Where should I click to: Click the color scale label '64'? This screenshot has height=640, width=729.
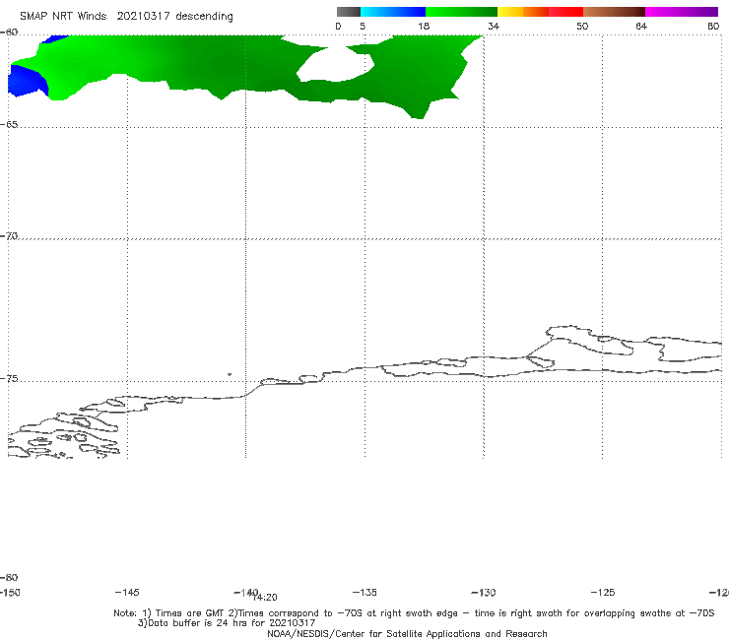click(x=641, y=26)
